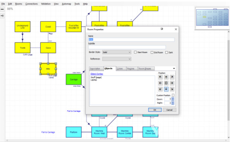Open the Reference dropdown
The width and height of the screenshot is (230, 142).
[x=117, y=59]
